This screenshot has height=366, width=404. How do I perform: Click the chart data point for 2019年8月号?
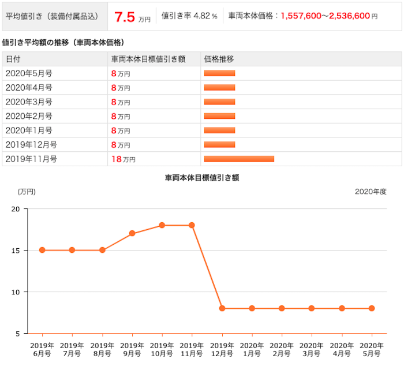[x=102, y=250]
